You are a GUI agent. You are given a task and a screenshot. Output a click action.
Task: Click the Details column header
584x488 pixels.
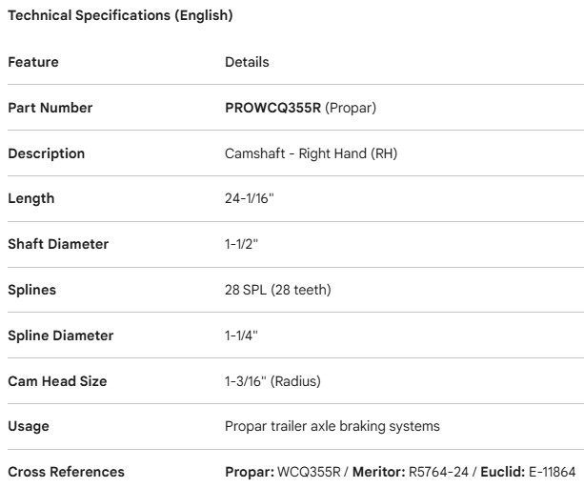coord(247,63)
